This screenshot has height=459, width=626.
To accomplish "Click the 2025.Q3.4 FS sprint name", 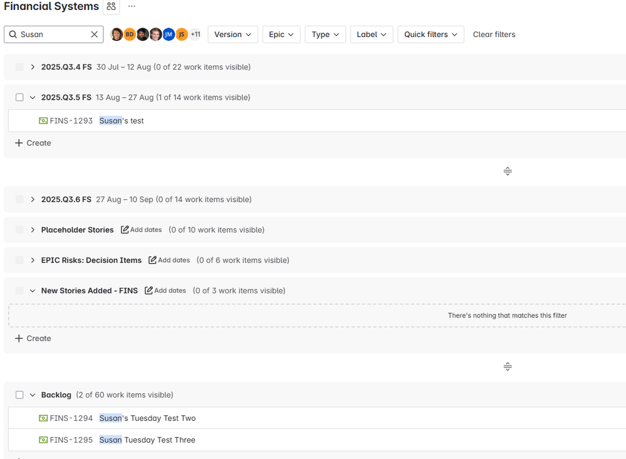I will click(x=66, y=66).
